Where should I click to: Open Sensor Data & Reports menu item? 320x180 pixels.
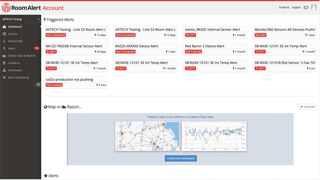(x=22, y=56)
